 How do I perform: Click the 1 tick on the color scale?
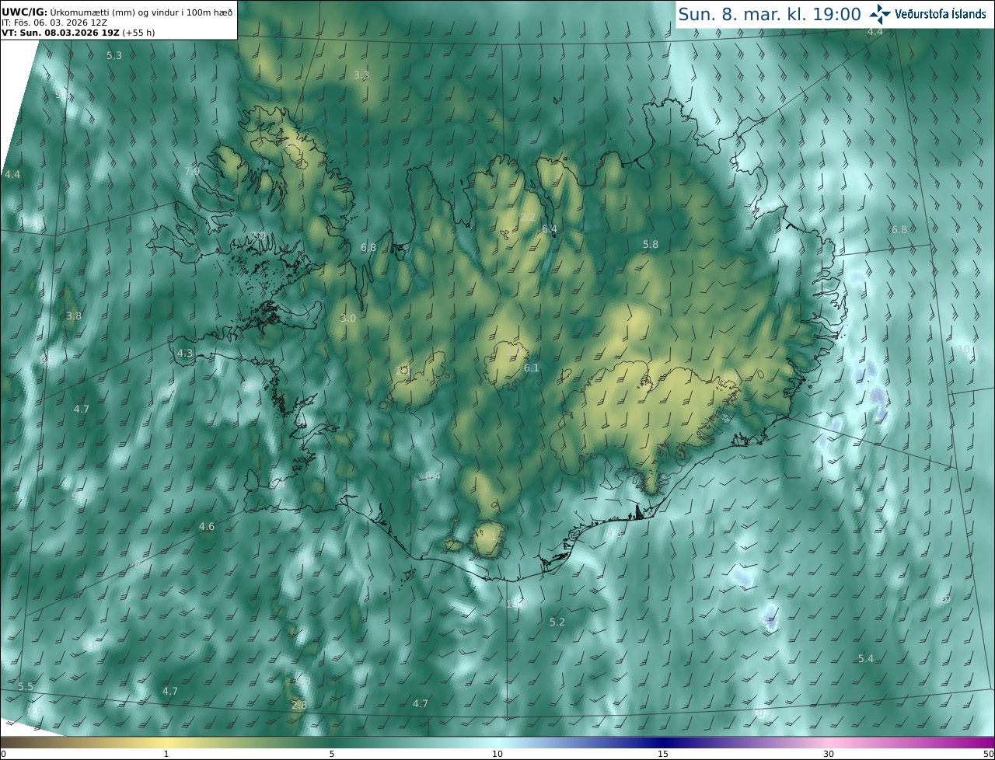tap(166, 754)
